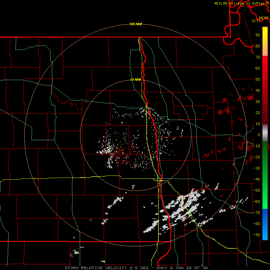Click the 100 NMI range ring label
Screen dimensions: 270x270
coord(136,24)
